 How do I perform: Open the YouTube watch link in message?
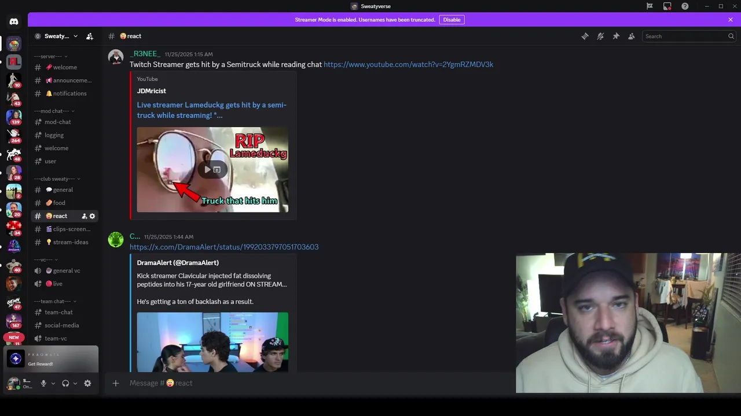[x=408, y=64]
